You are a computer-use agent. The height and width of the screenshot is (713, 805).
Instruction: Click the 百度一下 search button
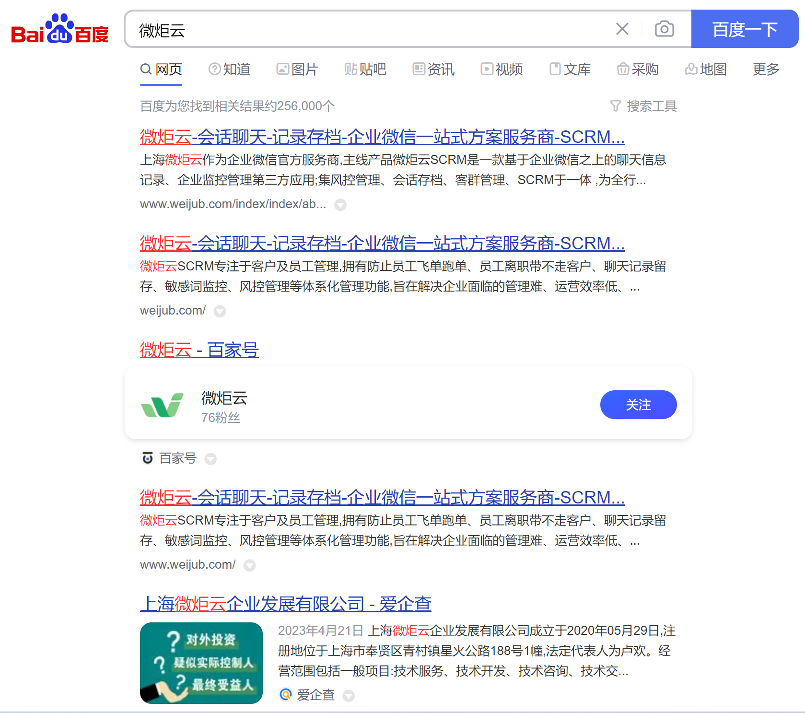pyautogui.click(x=745, y=29)
